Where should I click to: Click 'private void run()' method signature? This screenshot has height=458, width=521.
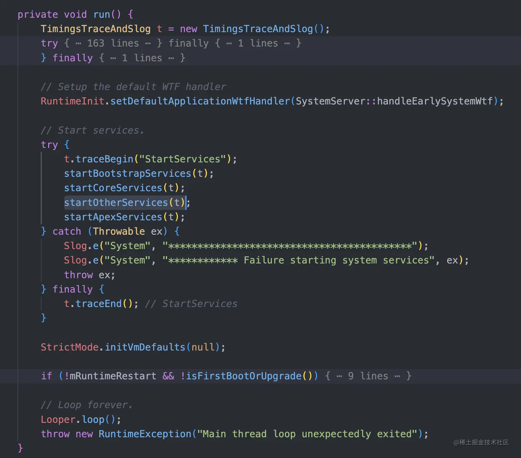click(x=69, y=14)
